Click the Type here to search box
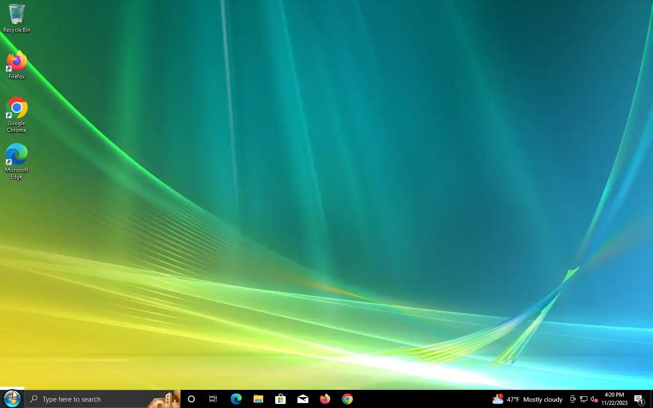Viewport: 653px width, 408px height. (x=102, y=399)
